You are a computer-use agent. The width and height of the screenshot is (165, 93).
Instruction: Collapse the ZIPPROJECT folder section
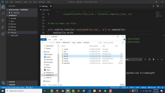7,16
